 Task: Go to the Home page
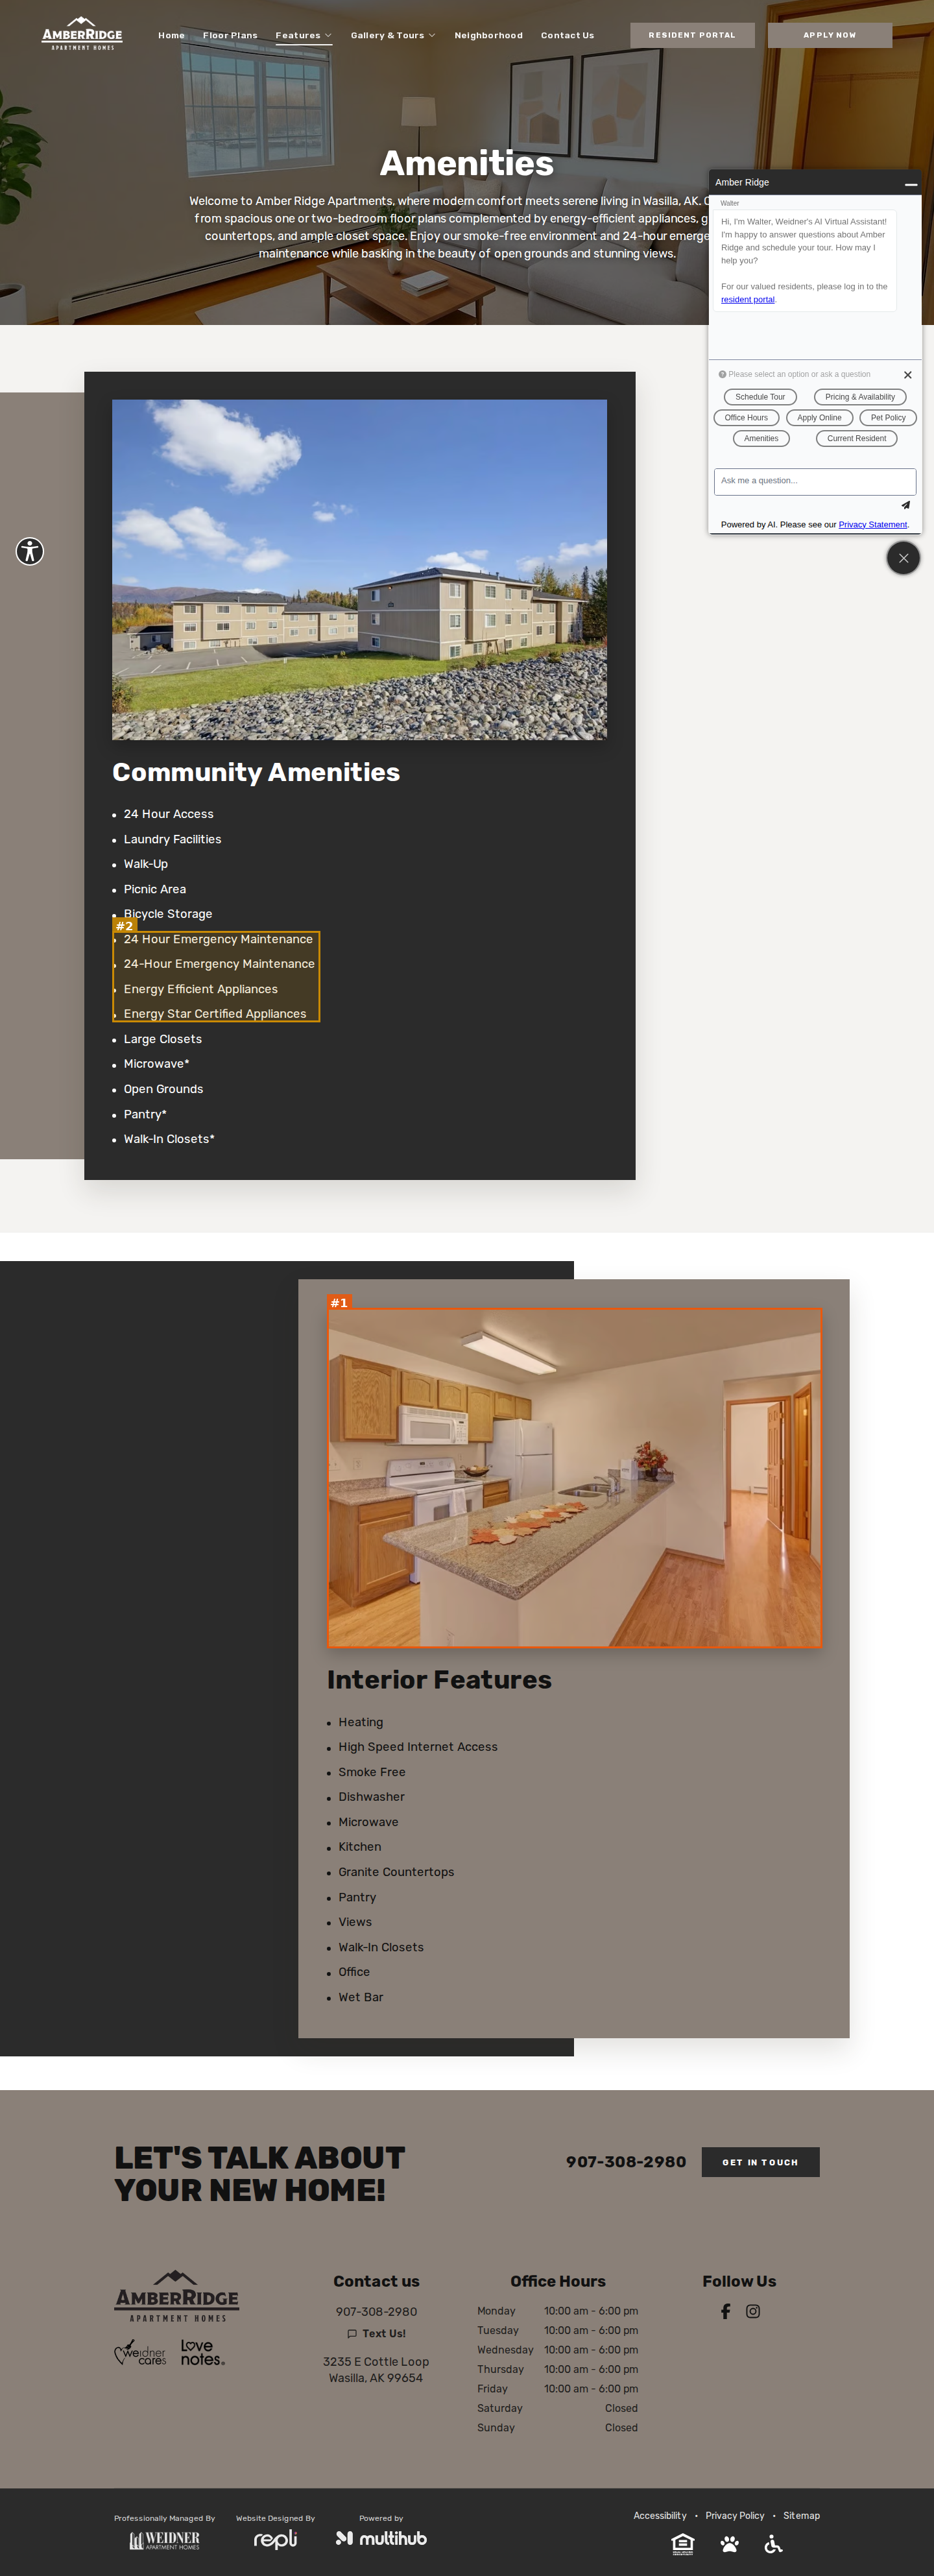171,36
